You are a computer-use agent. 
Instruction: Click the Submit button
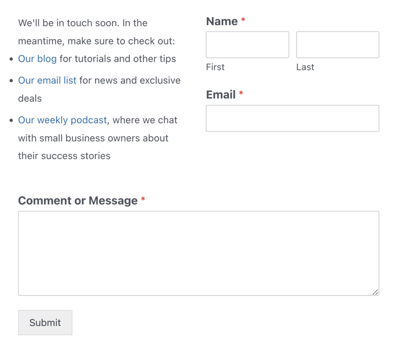(x=45, y=323)
